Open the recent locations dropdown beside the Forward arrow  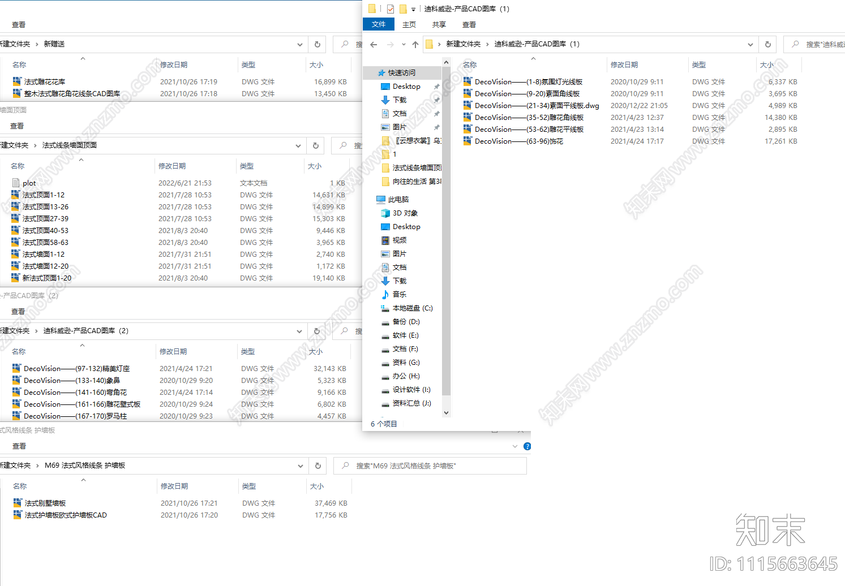tap(404, 44)
